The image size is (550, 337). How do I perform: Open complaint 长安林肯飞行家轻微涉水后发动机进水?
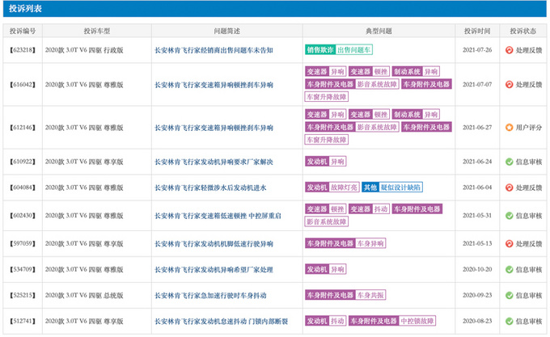210,187
